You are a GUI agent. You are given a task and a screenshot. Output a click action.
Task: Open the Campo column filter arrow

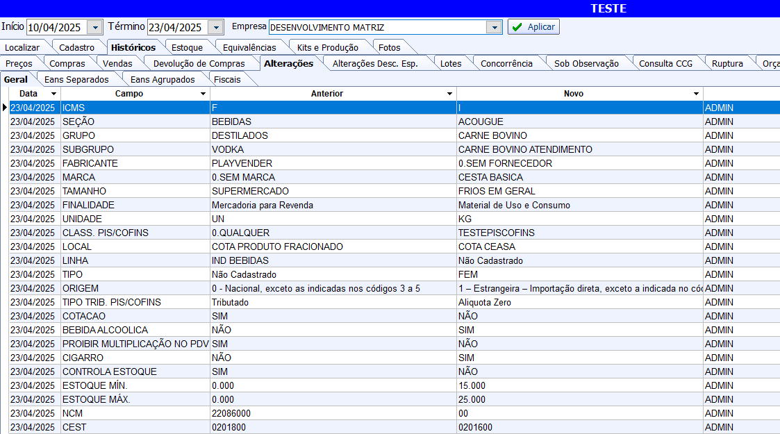[x=203, y=94]
